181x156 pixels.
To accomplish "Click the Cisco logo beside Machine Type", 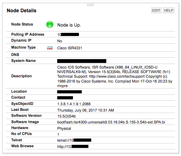I will 50,48.
